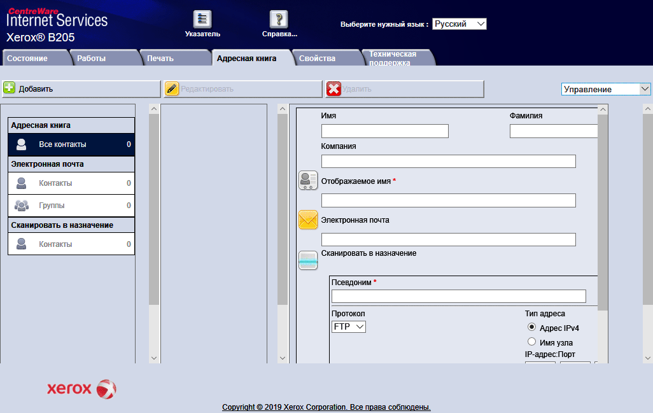Click the IP-адрес:Порт label
This screenshot has width=653, height=413.
550,354
